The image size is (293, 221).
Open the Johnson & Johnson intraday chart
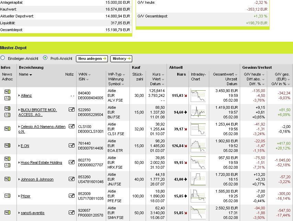[x=198, y=179]
